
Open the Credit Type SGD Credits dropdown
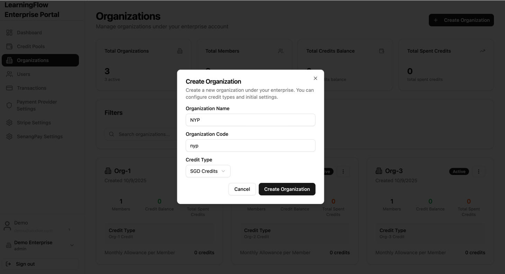coord(208,171)
